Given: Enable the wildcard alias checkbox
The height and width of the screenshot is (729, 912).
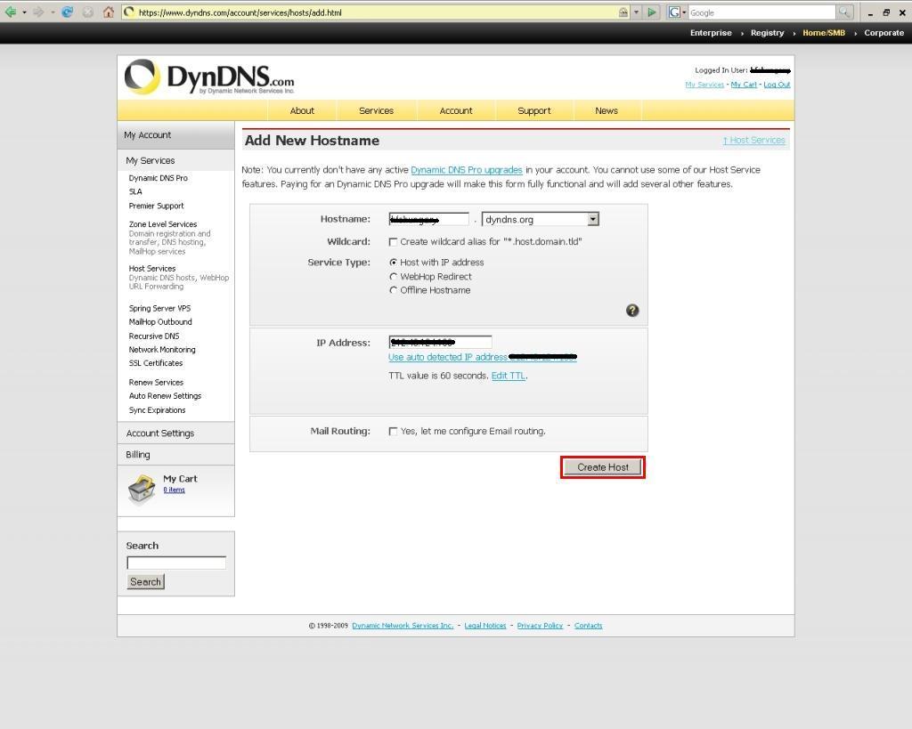Looking at the screenshot, I should [393, 242].
